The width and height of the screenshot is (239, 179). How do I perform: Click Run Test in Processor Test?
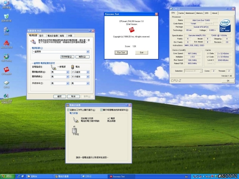(121, 53)
